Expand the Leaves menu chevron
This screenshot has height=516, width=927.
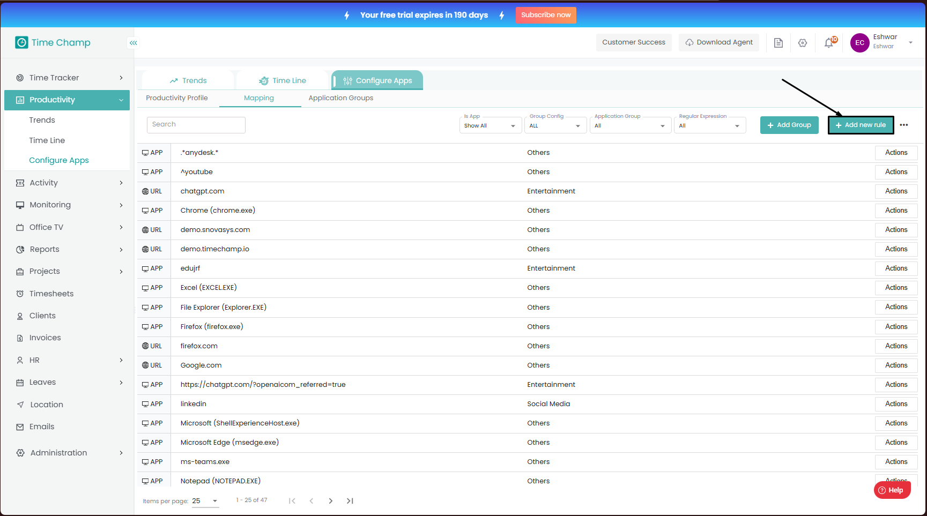click(121, 383)
